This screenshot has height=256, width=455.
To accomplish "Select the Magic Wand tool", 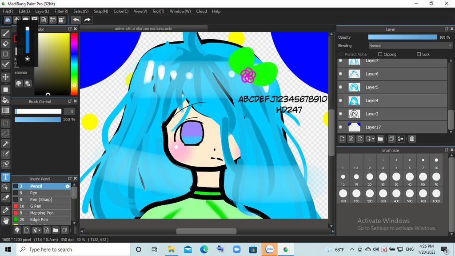I will click(5, 144).
